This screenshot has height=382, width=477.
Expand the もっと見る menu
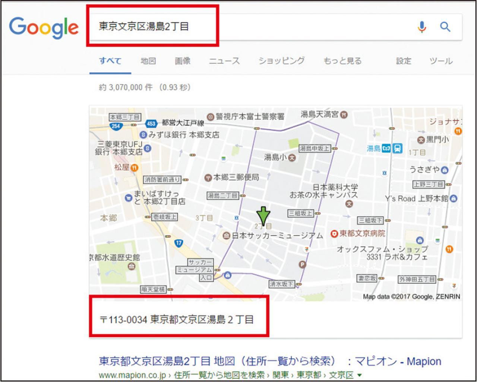pyautogui.click(x=342, y=61)
